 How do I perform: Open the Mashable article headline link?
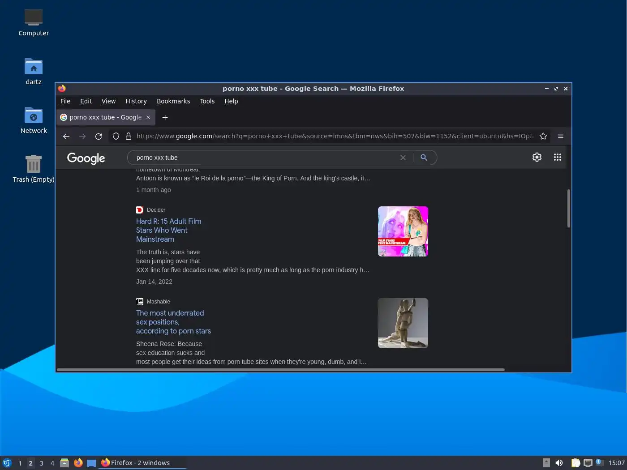tap(173, 322)
